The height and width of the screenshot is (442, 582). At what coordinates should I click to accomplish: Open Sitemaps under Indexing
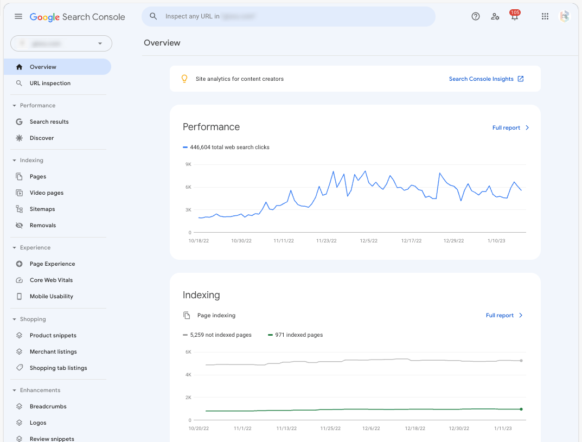click(42, 209)
